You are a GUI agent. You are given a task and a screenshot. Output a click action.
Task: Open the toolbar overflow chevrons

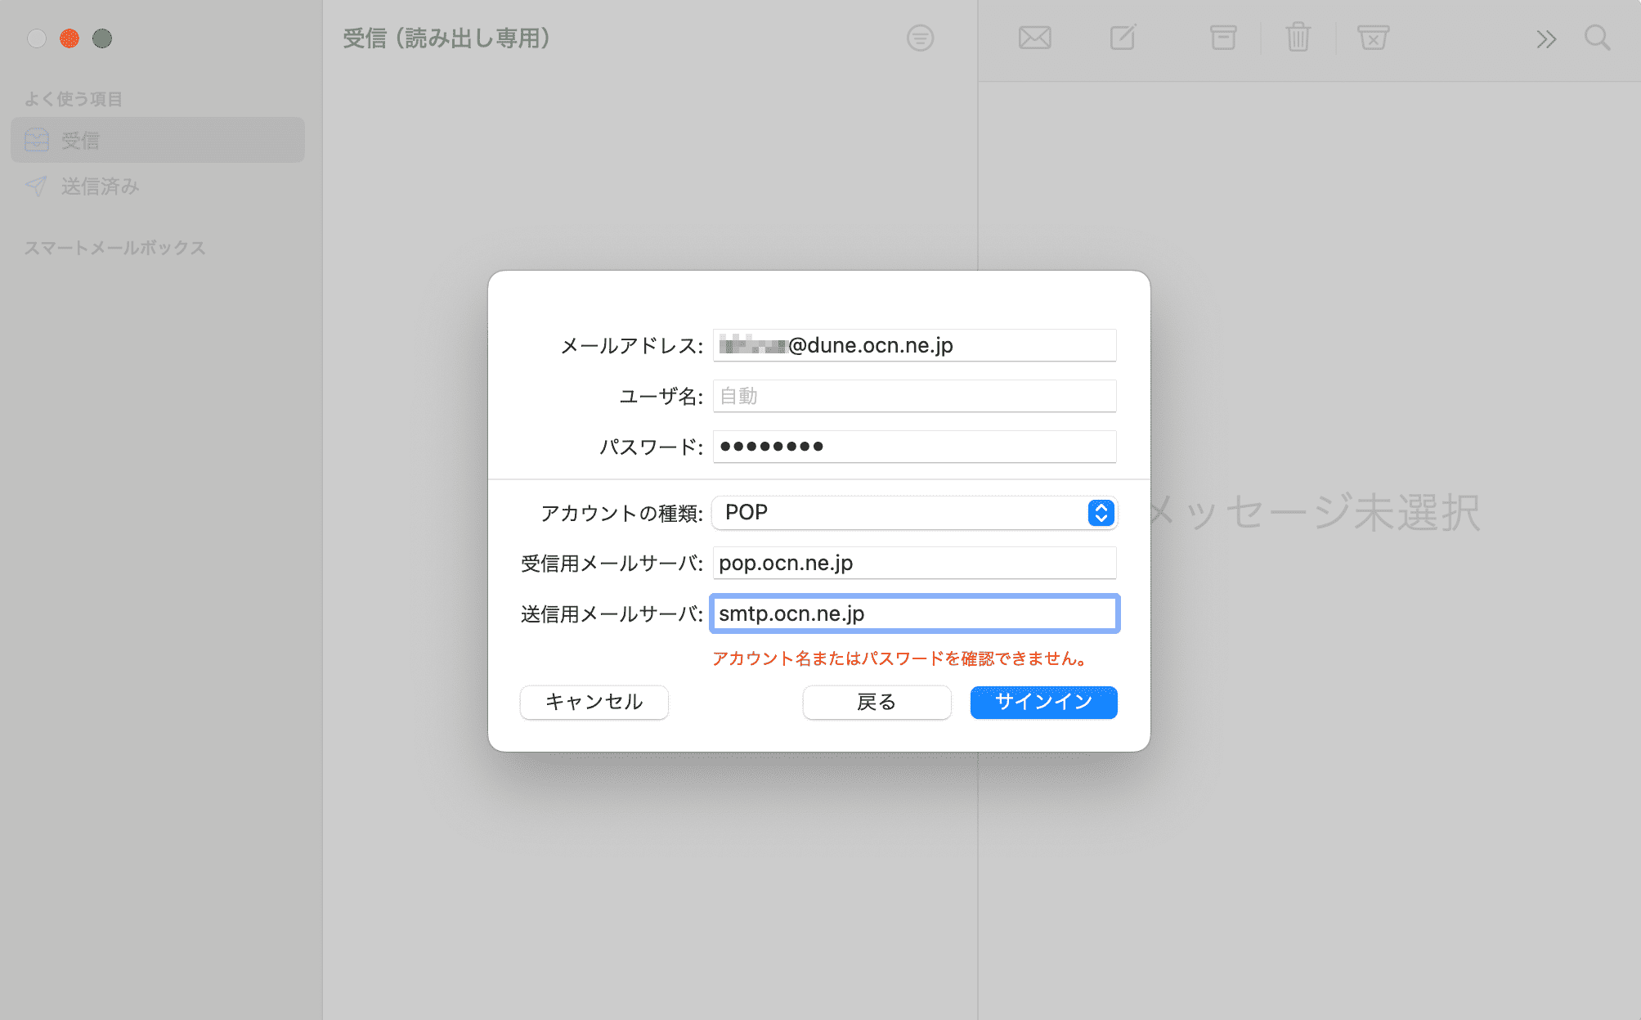point(1545,38)
